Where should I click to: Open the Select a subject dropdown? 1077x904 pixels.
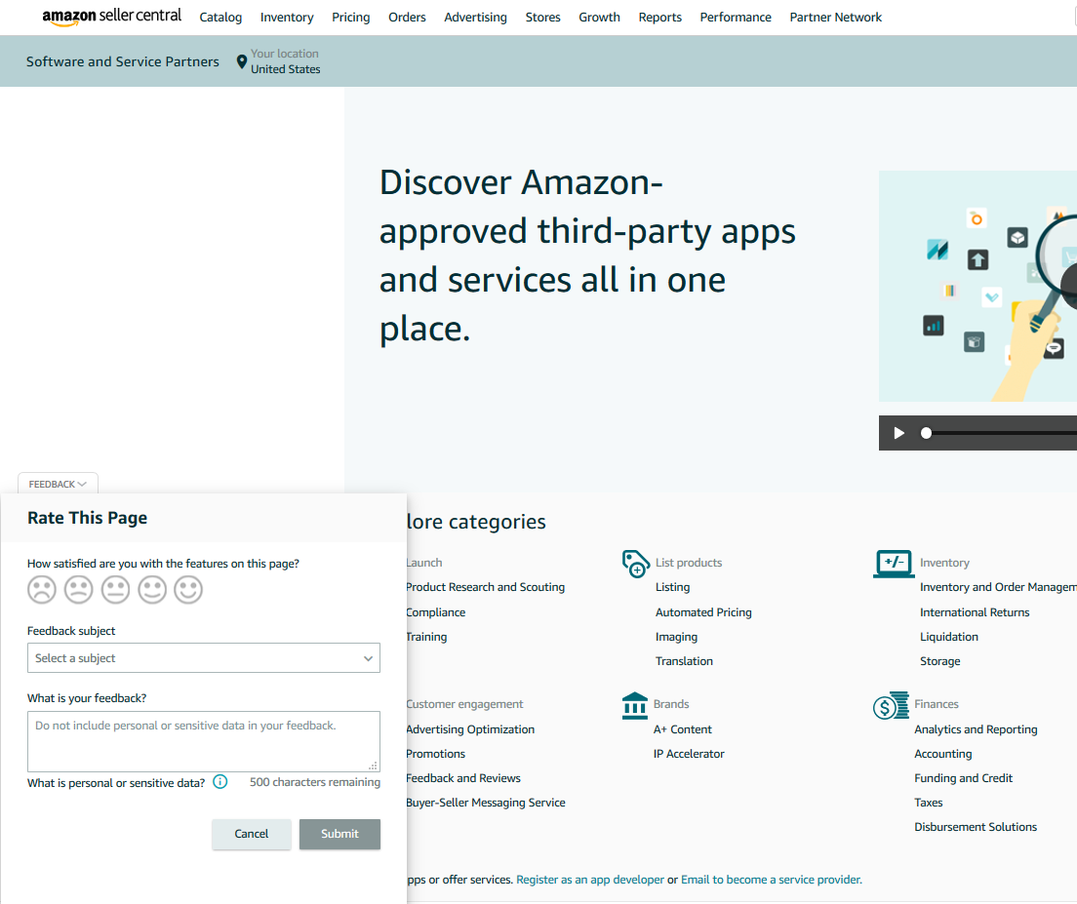[x=203, y=658]
